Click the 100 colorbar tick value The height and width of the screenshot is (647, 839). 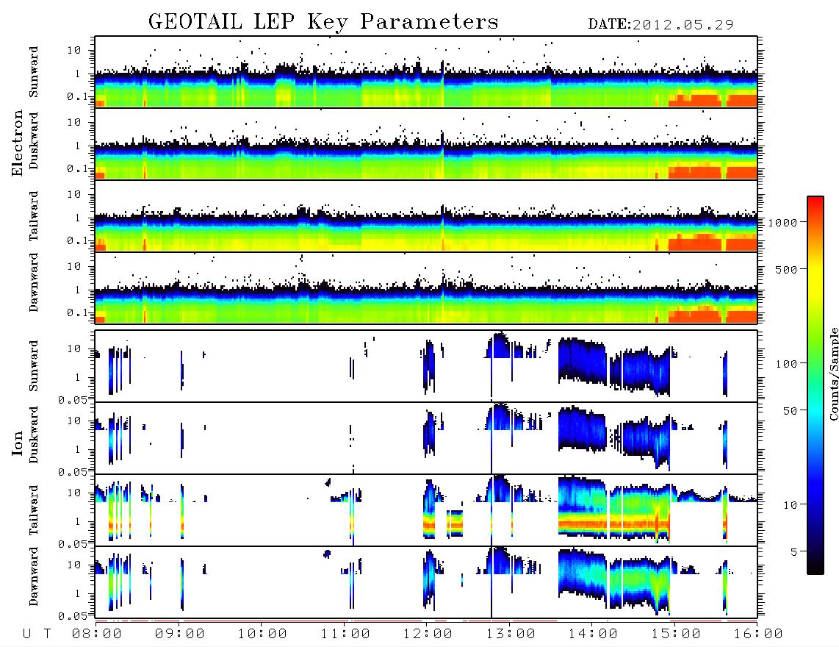[786, 364]
